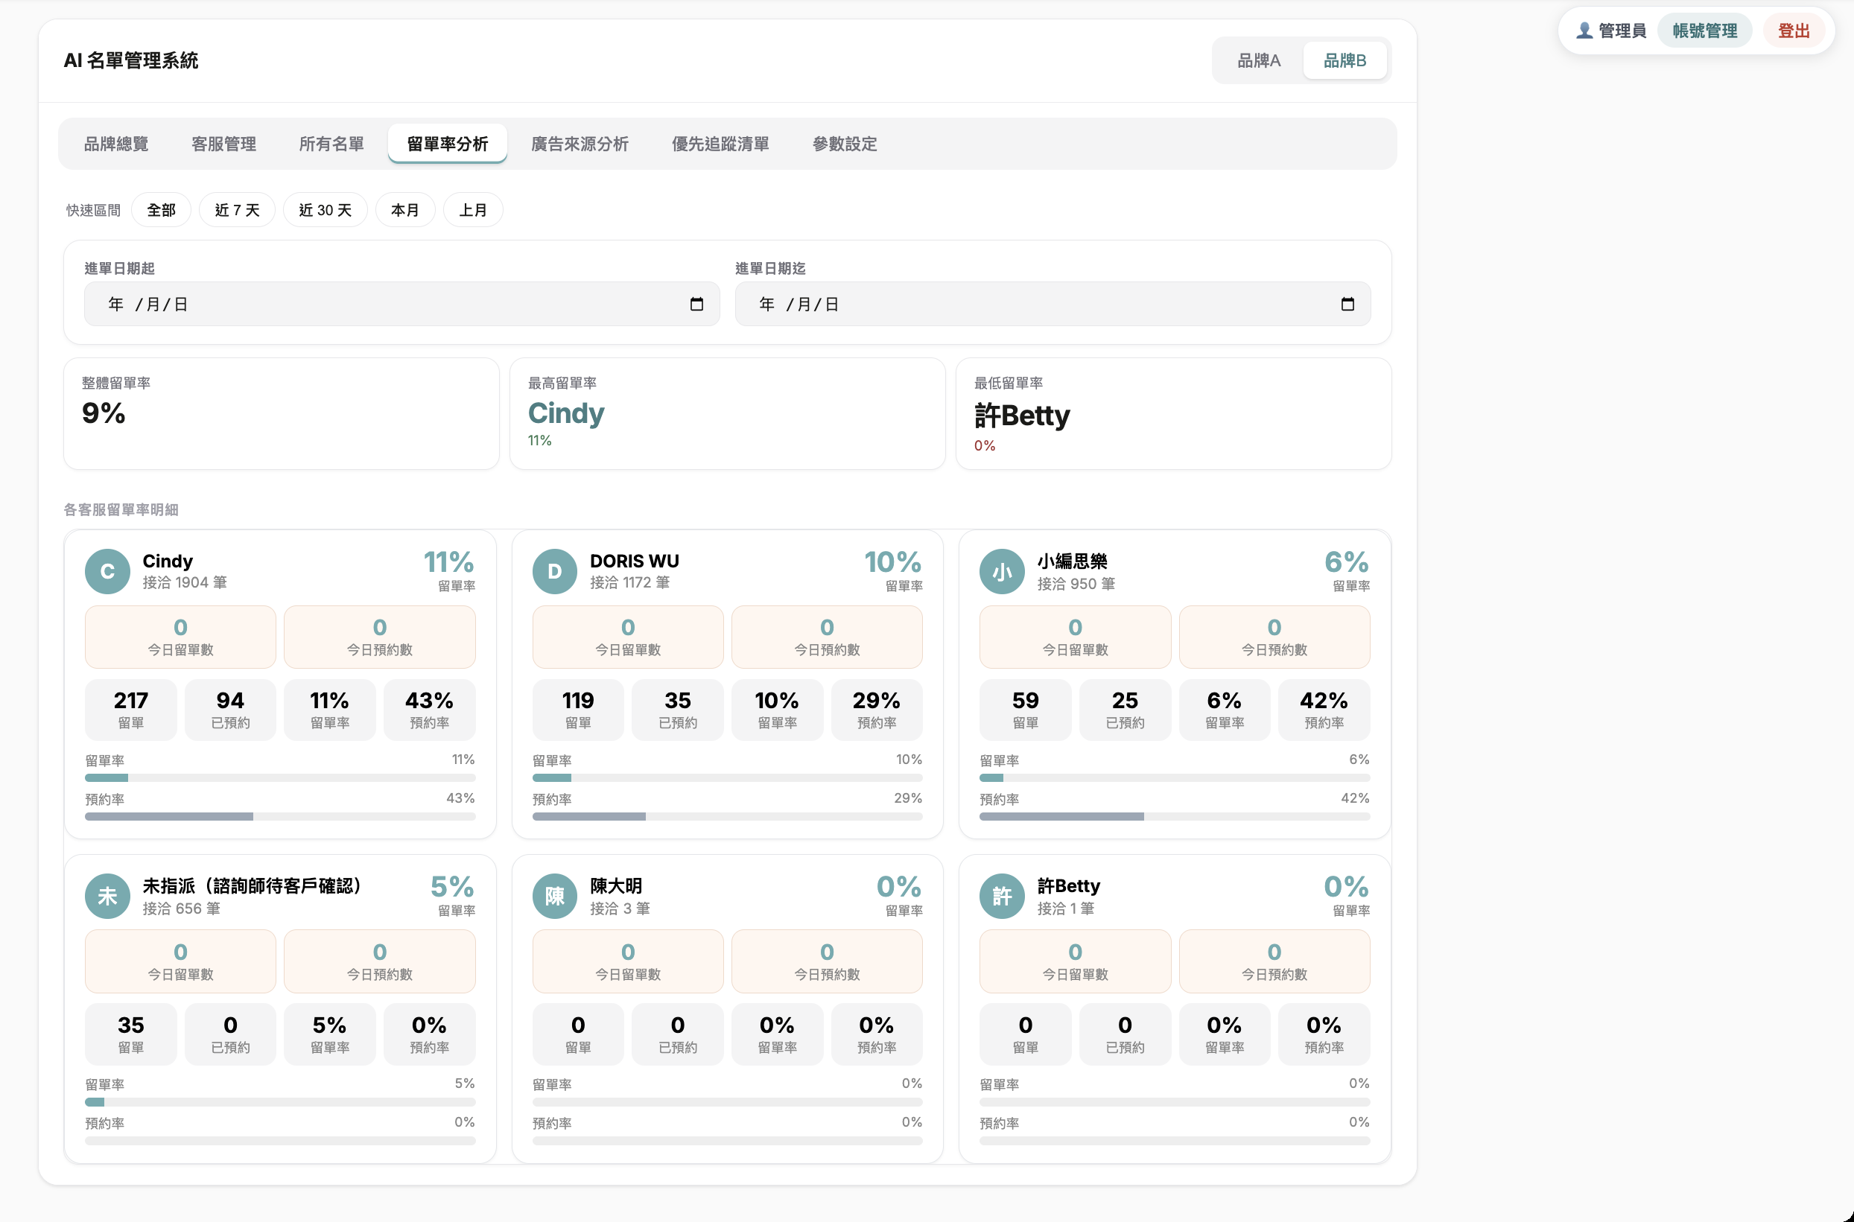Image resolution: width=1854 pixels, height=1222 pixels.
Task: Click '接洽 950 筆' text
Action: click(1076, 584)
